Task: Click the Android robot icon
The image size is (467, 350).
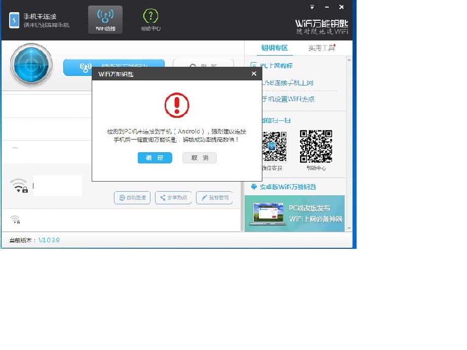Action: [x=254, y=187]
